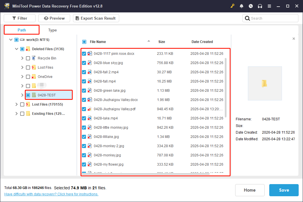Viewport: 303px width, 202px height.
Task: Click Export Scan Result button
Action: coord(96,18)
